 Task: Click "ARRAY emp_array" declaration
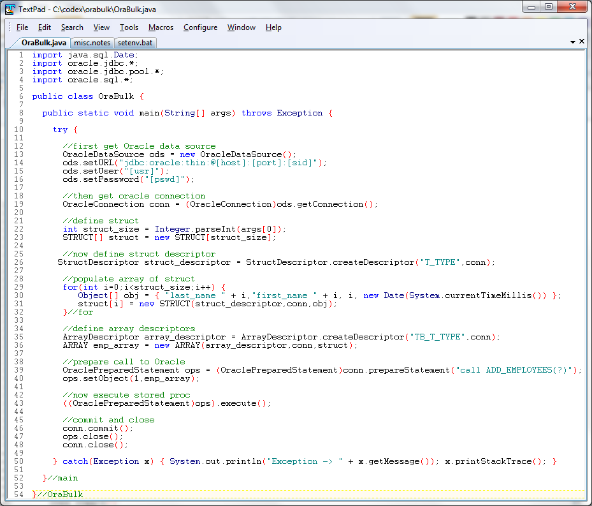click(x=101, y=346)
